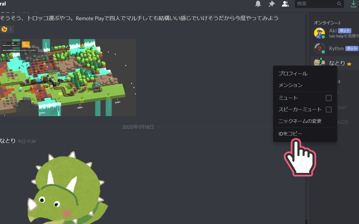The image size is (359, 224).
Task: Click IDをコピー in context menu
Action: (x=305, y=134)
